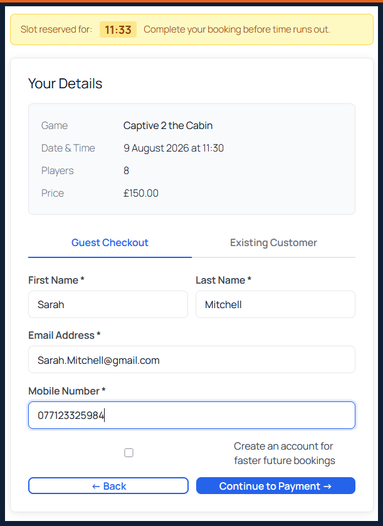Switch to the Existing Customer tab

(x=273, y=242)
